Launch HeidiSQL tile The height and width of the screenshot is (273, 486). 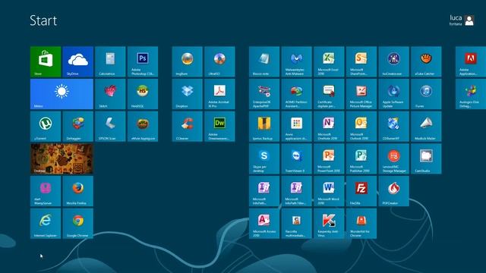tap(143, 94)
